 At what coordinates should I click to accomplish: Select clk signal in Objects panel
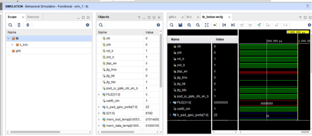(108, 39)
